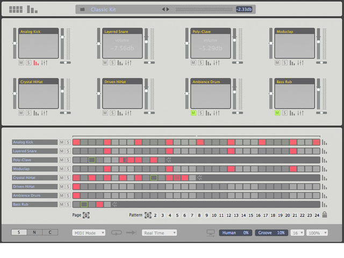Screen dimensions: 344x258
Task: Select the C mode tab
Action: pos(50,232)
